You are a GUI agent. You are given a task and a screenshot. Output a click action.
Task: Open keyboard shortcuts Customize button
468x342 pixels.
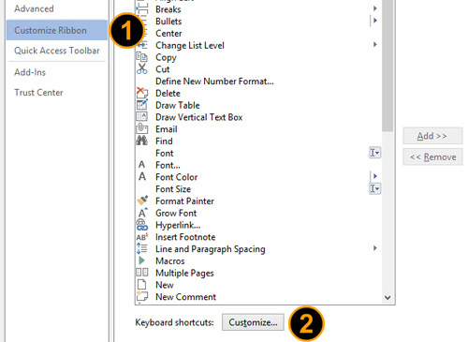253,322
